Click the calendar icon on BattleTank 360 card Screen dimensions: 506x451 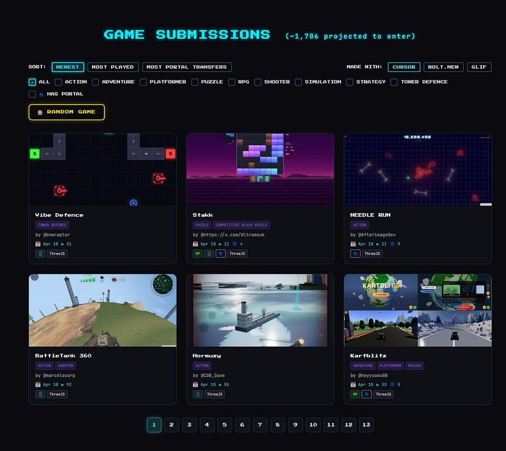click(x=38, y=385)
